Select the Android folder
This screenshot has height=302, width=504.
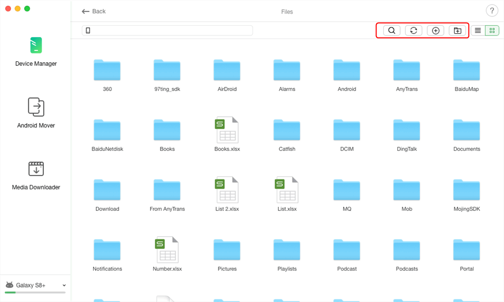pos(347,76)
